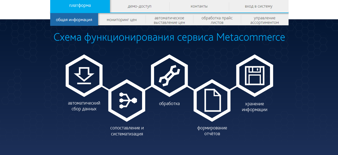Screen dimensions: 338x155
Task: Select the общая информация subtab
Action: [74, 19]
